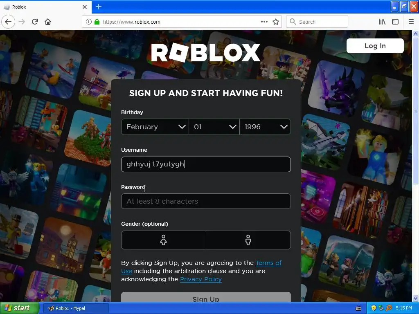Bookmark this page with the star
The width and height of the screenshot is (419, 314).
[276, 22]
